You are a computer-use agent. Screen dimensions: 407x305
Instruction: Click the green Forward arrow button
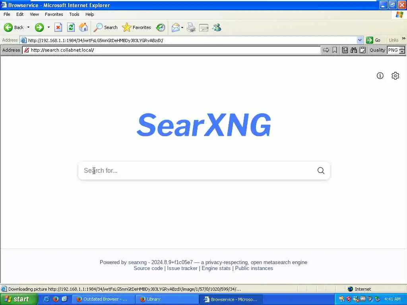click(39, 27)
